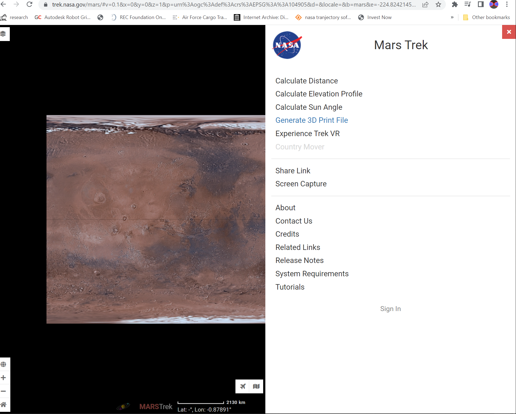Click the browser address bar URL

tap(234, 5)
